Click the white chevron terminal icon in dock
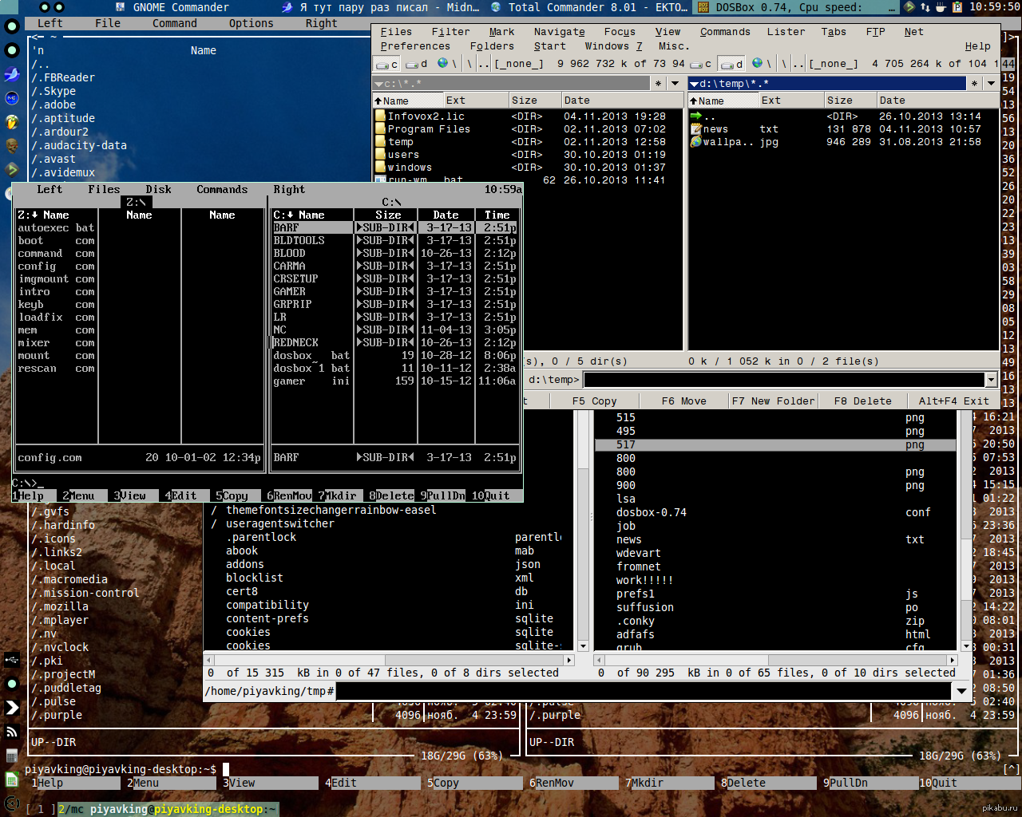 [12, 708]
